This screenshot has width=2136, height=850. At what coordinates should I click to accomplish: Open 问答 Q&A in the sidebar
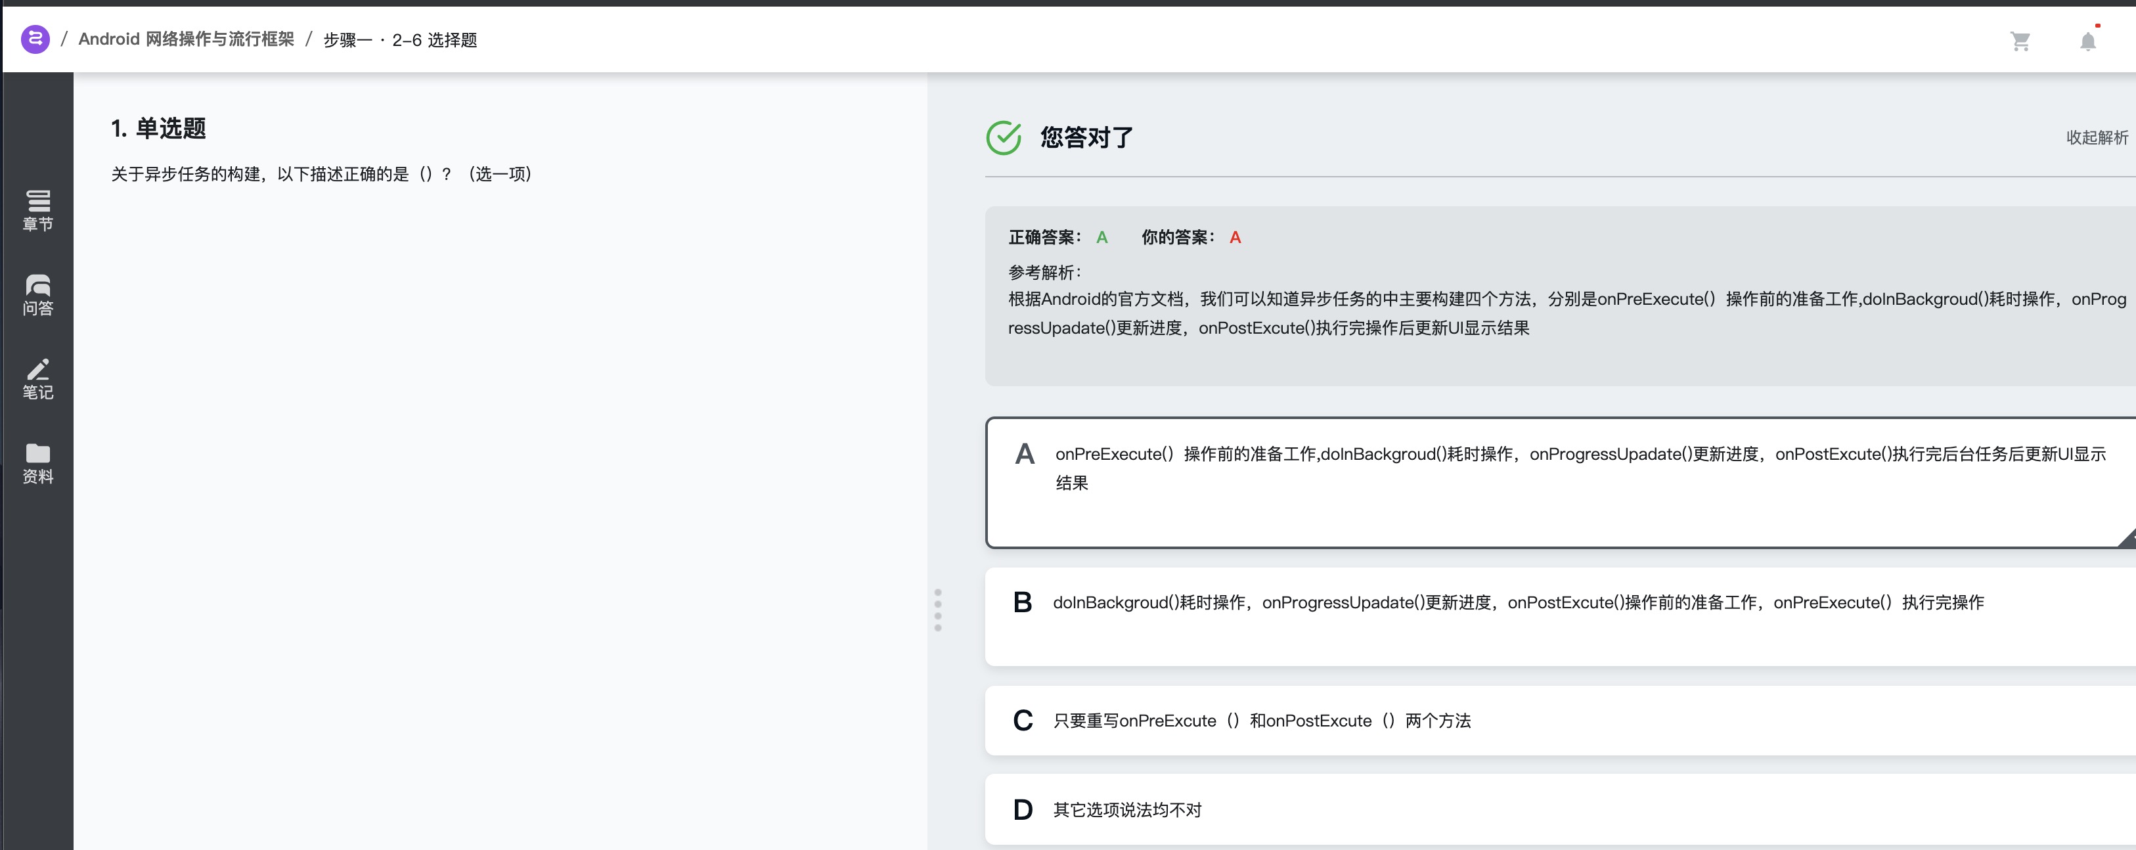pyautogui.click(x=37, y=295)
